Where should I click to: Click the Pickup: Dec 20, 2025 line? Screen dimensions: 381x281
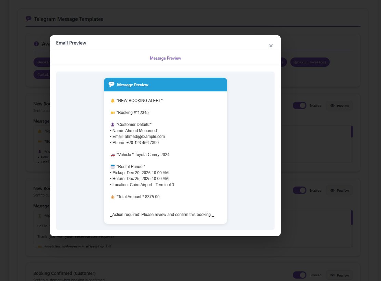click(139, 173)
